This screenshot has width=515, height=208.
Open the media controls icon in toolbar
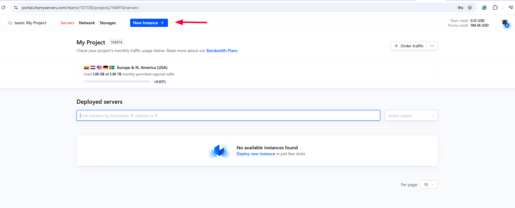click(x=510, y=8)
